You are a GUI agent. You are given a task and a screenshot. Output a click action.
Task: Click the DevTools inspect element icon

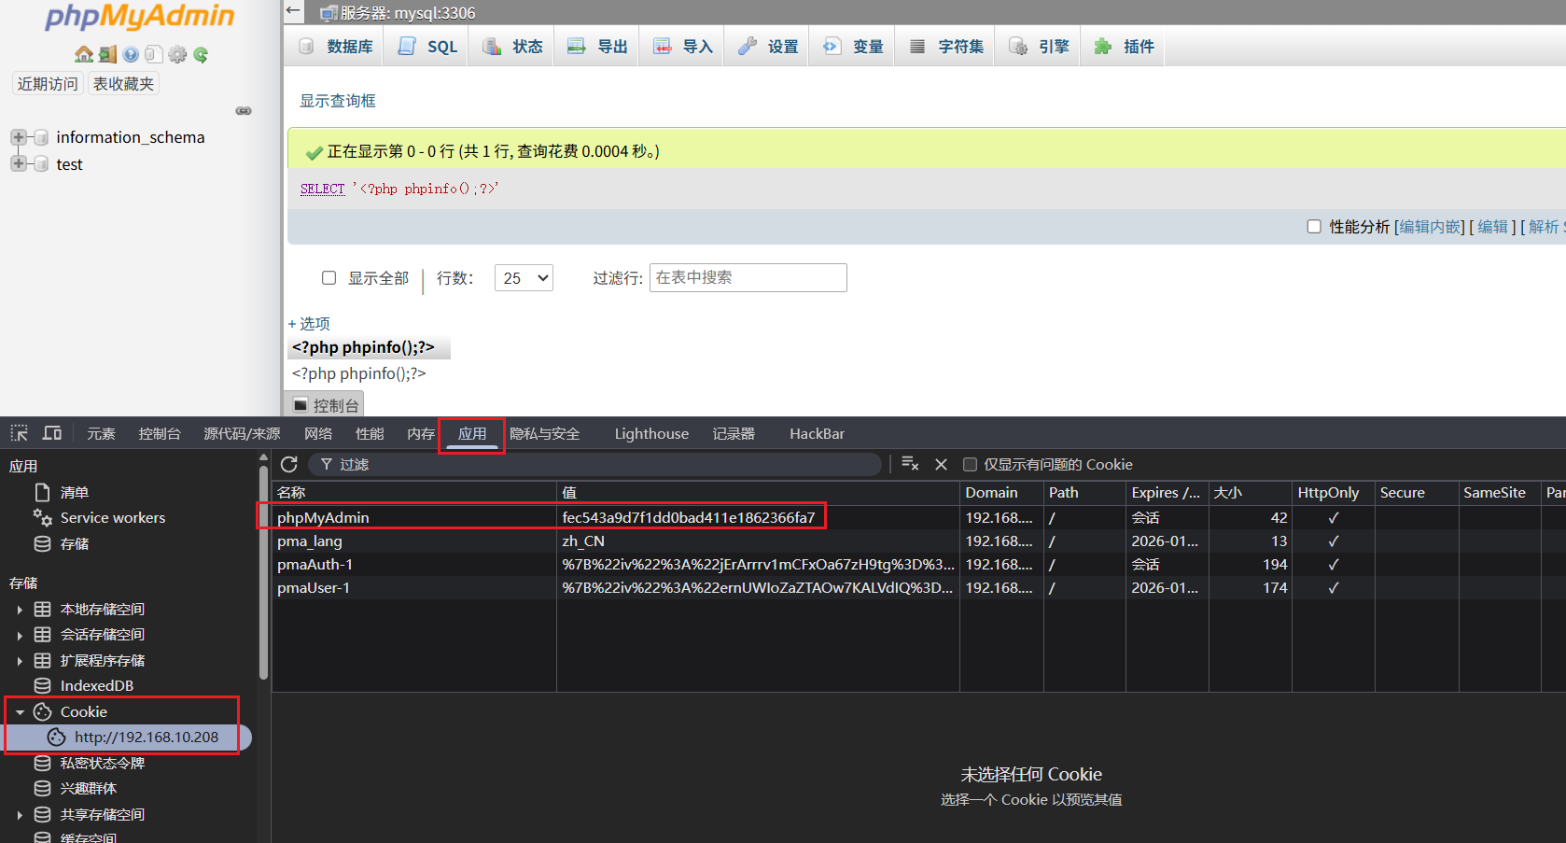coord(20,433)
